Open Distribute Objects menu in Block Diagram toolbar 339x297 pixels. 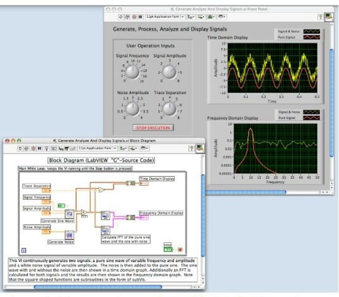(x=134, y=148)
